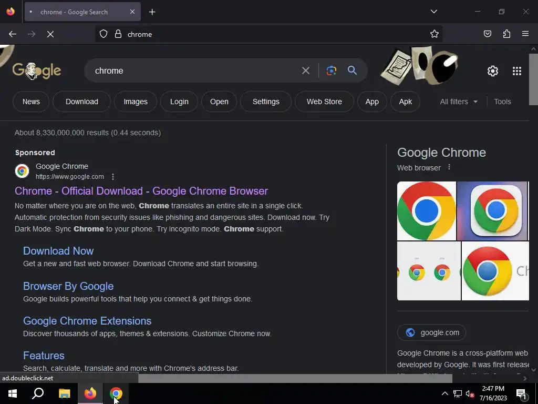Open the knowledge panel three-dot menu
The image size is (538, 404).
point(449,167)
